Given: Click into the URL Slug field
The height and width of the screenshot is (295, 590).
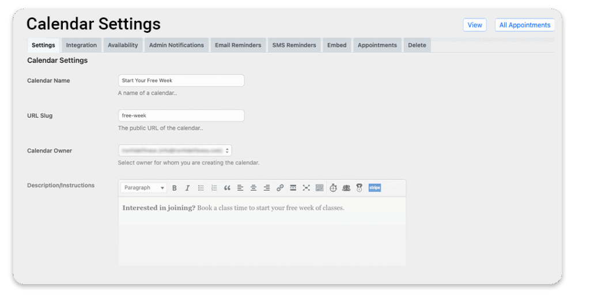Looking at the screenshot, I should (181, 115).
